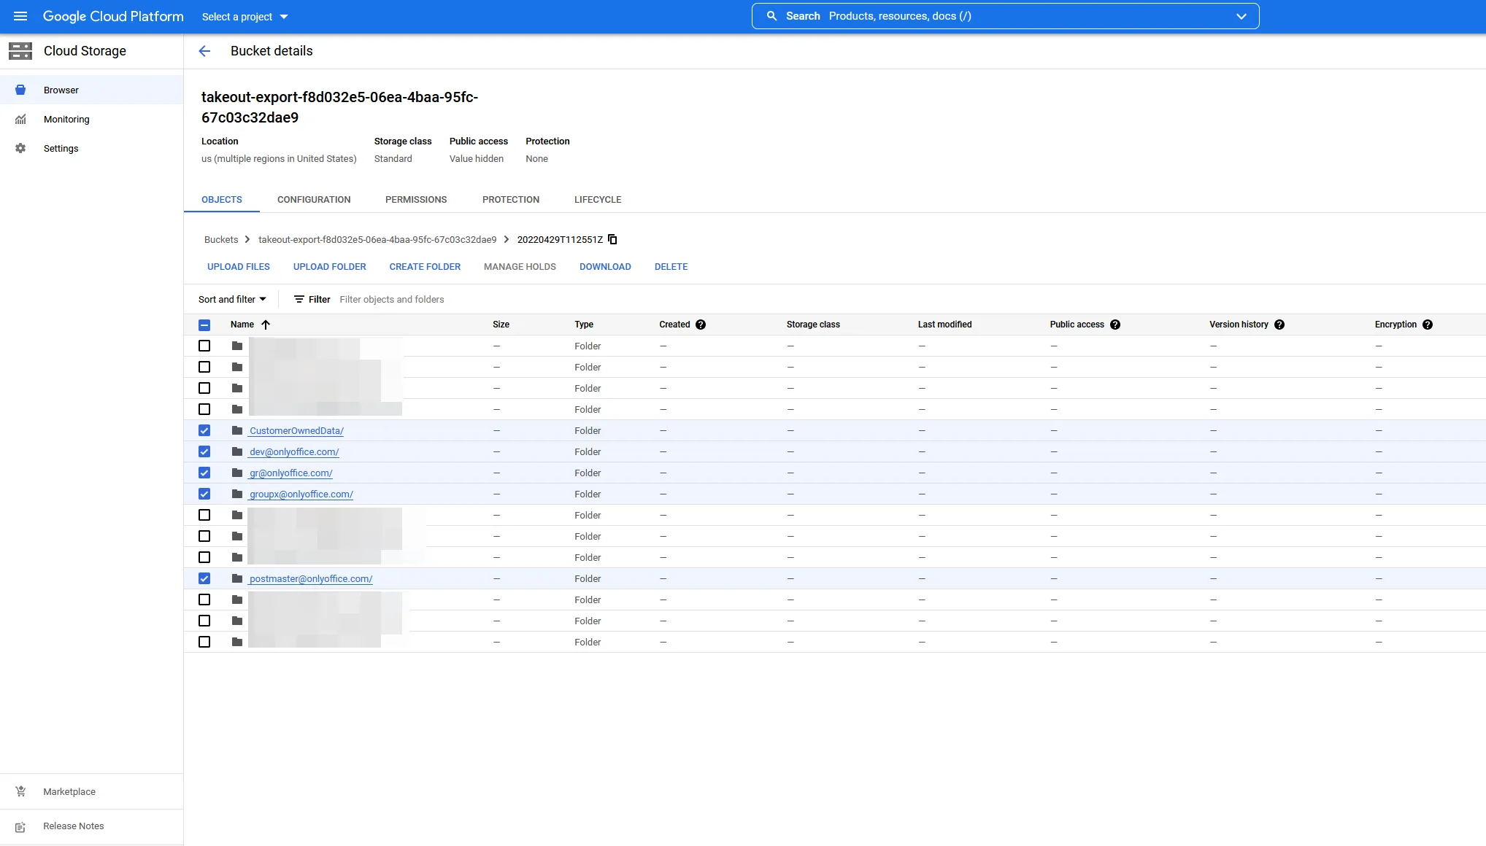Open the Select a project dropdown
Screen dimensions: 1486x846
click(244, 16)
